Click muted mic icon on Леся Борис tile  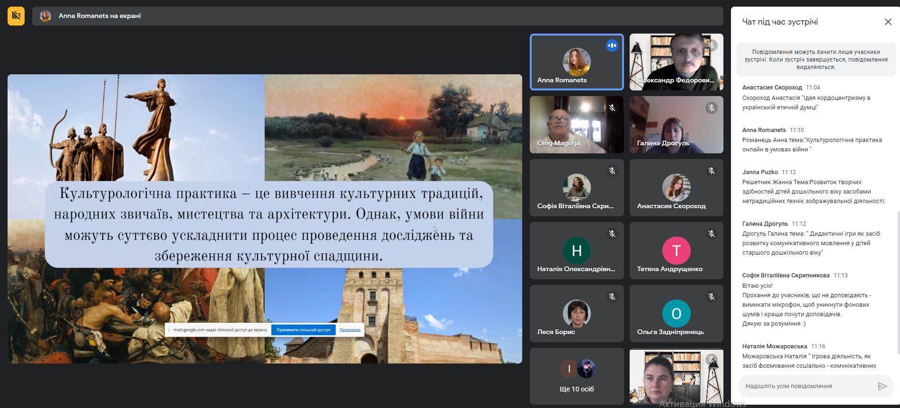(x=612, y=297)
